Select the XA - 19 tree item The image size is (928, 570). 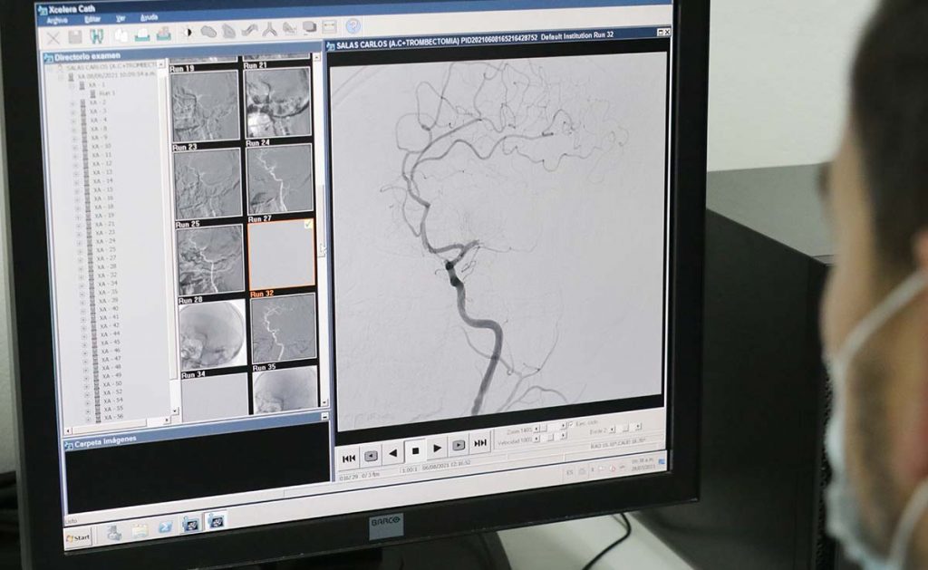coord(105,216)
